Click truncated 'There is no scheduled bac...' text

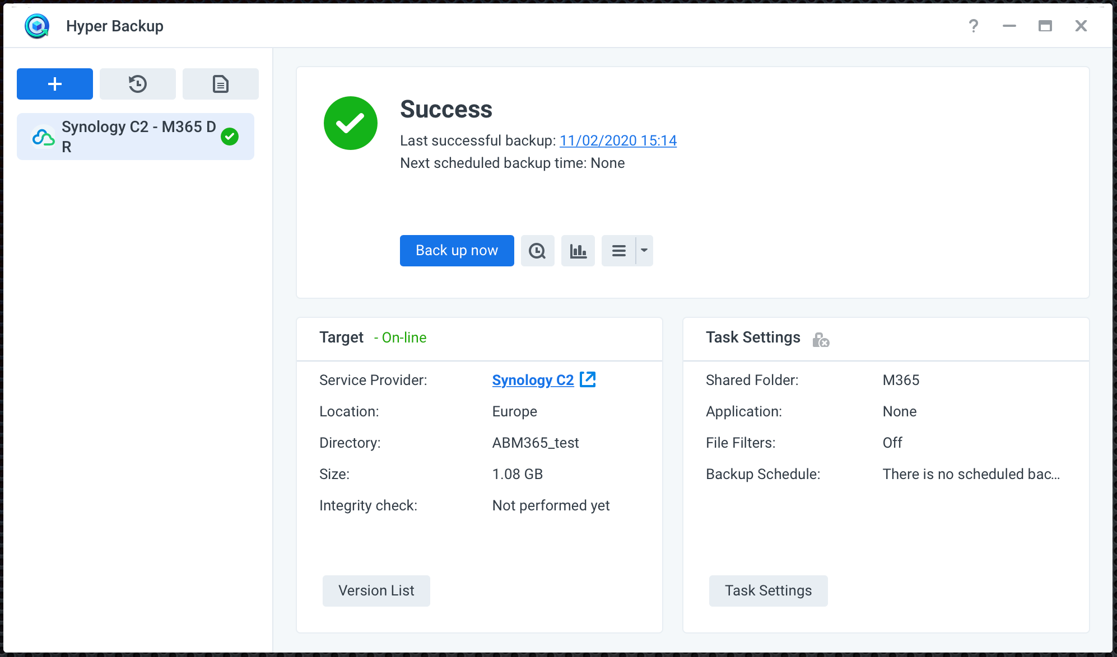coord(971,474)
